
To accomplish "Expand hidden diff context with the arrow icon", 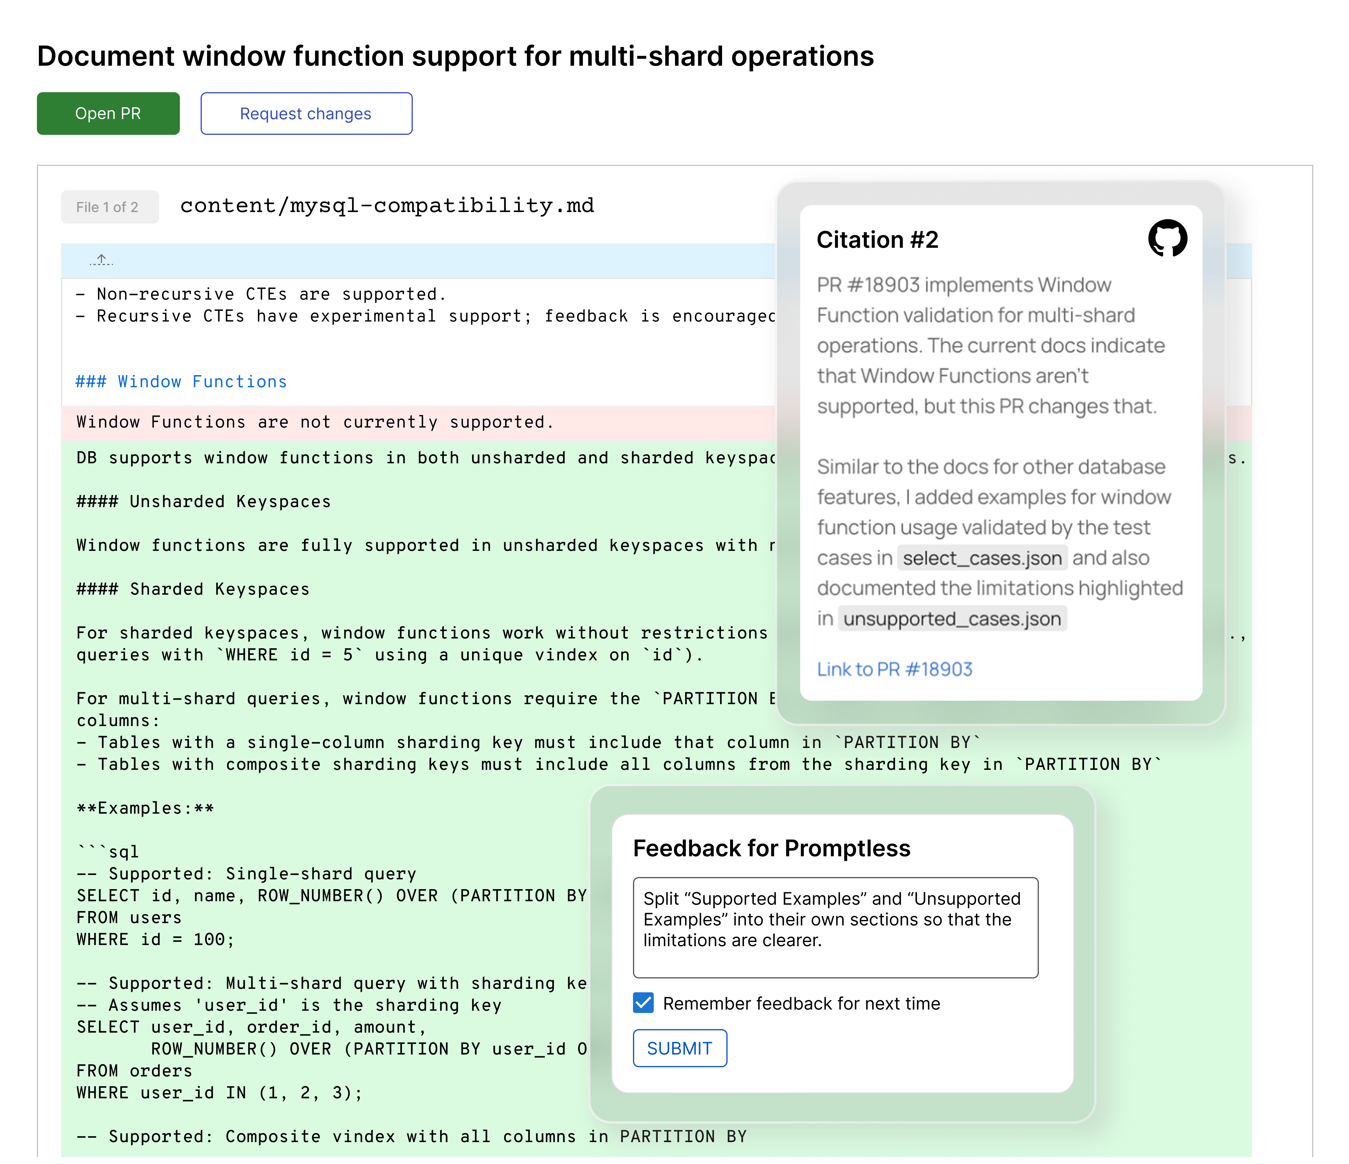I will point(101,259).
